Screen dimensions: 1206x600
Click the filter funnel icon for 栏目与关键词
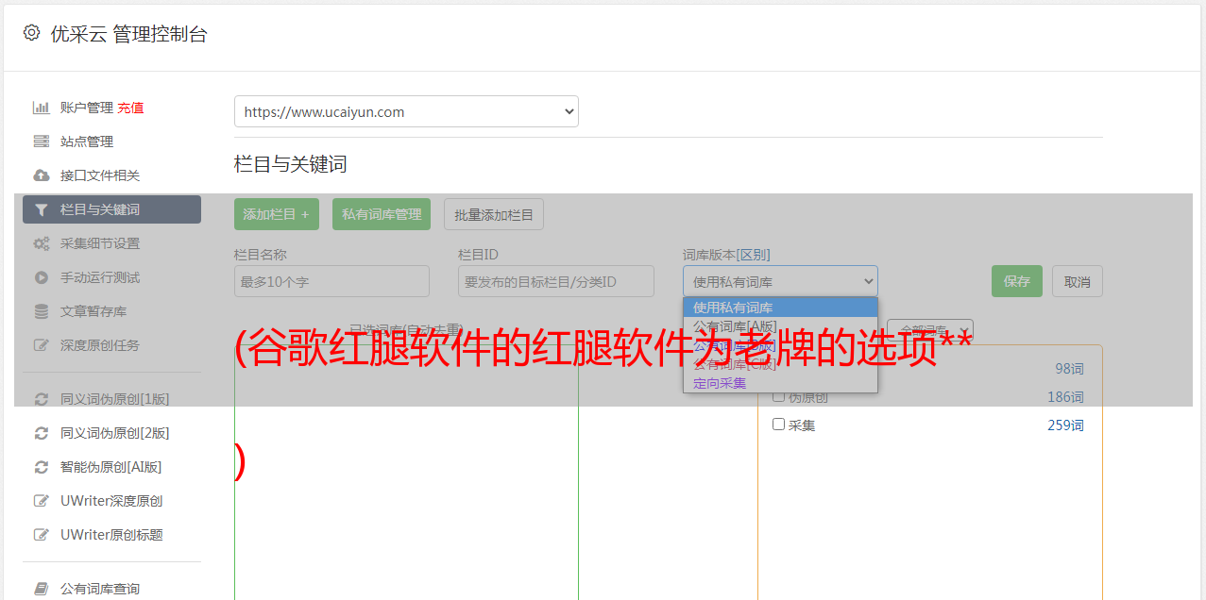[41, 209]
